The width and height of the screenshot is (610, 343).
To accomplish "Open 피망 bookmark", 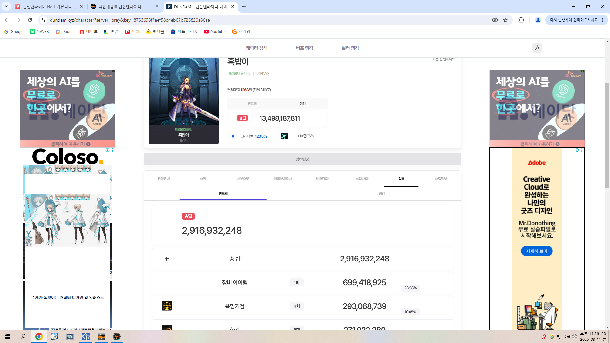I will [132, 32].
